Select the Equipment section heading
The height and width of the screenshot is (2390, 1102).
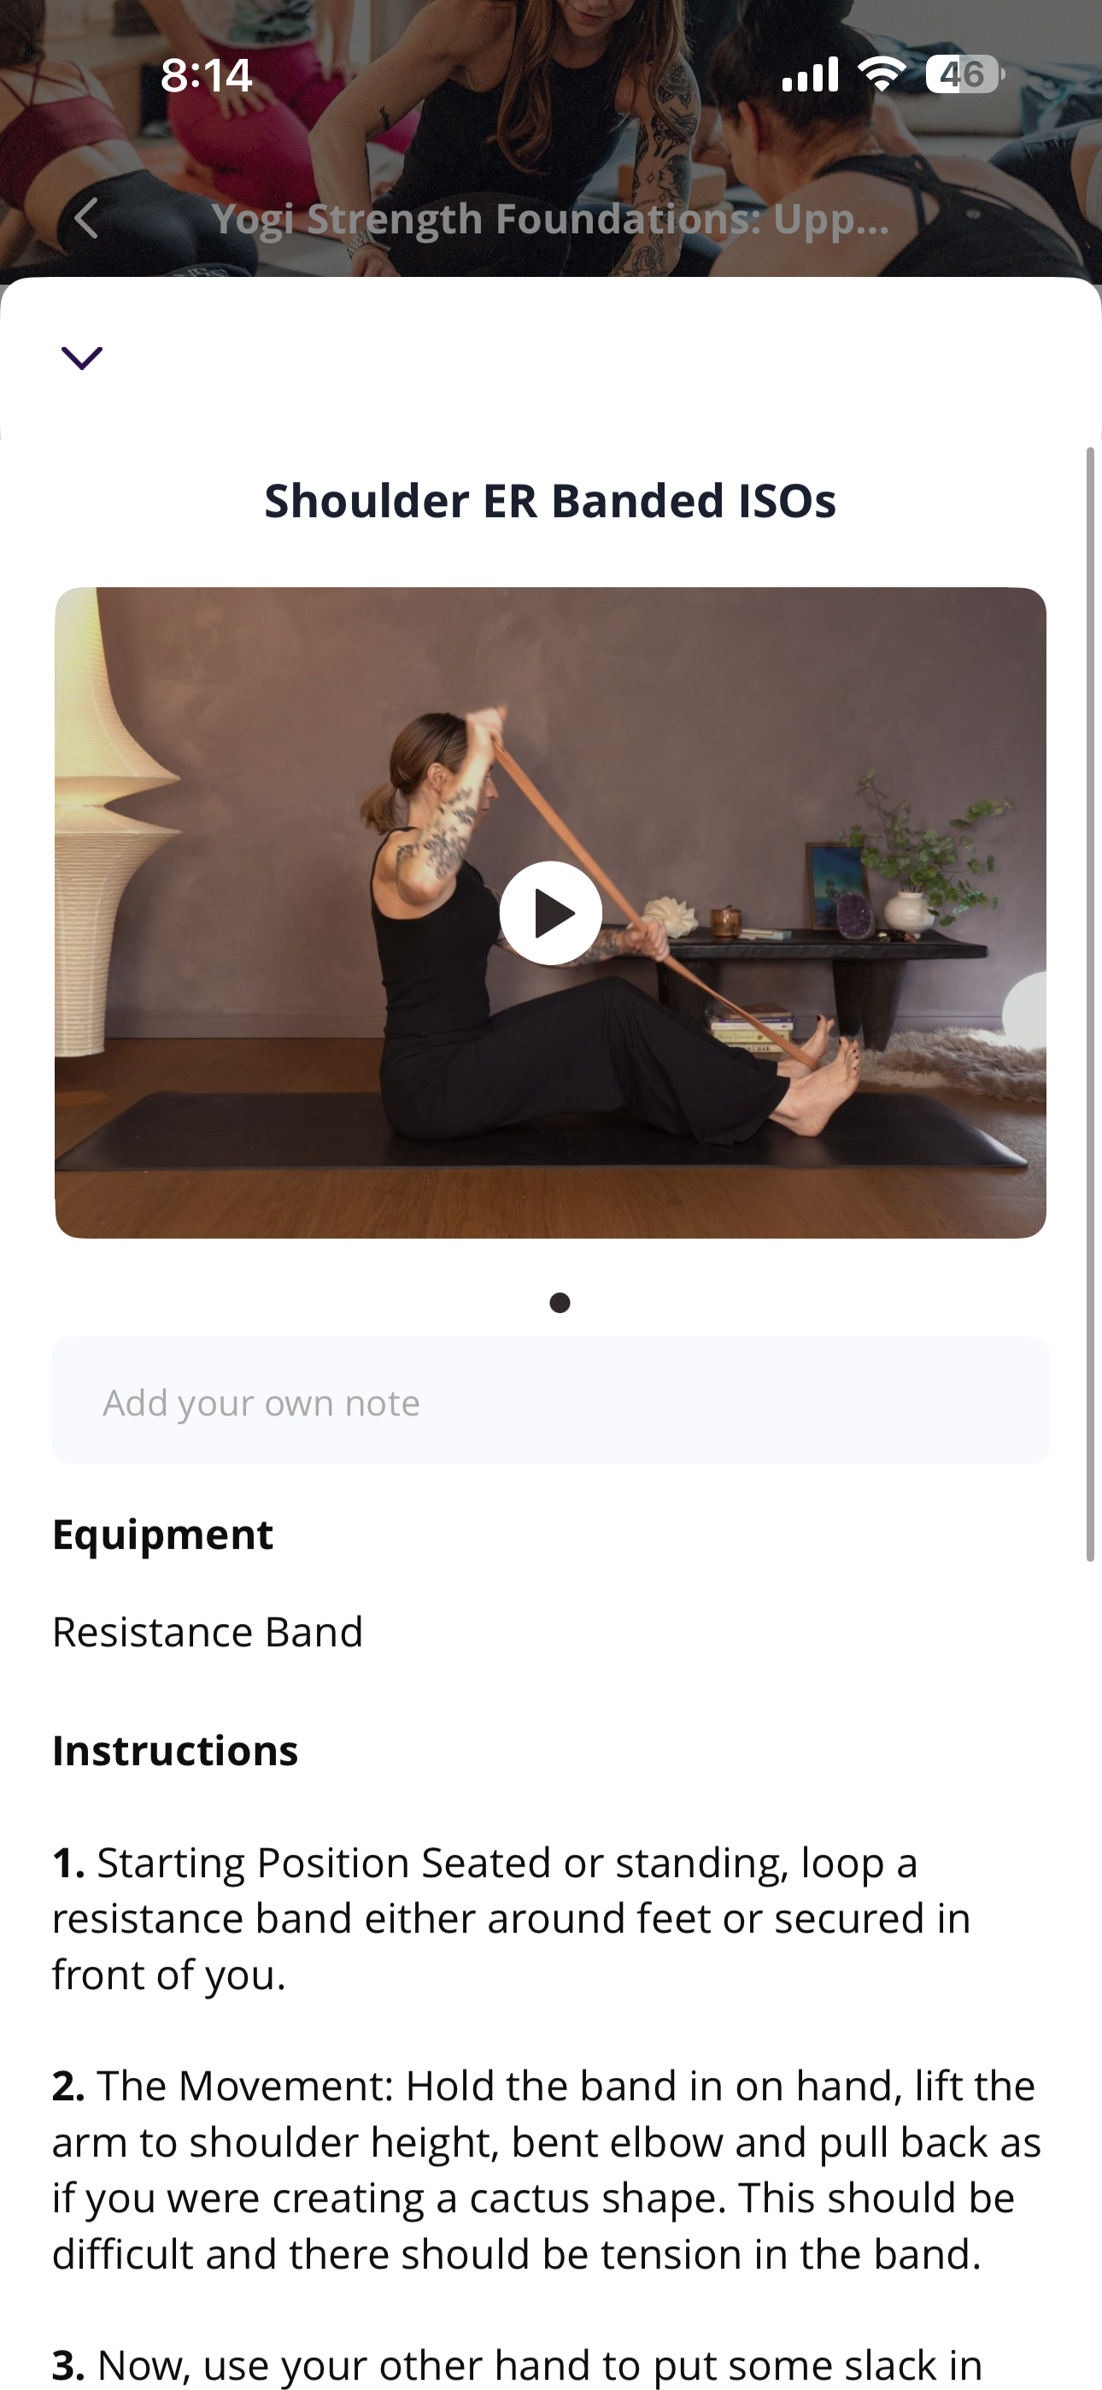pyautogui.click(x=163, y=1534)
